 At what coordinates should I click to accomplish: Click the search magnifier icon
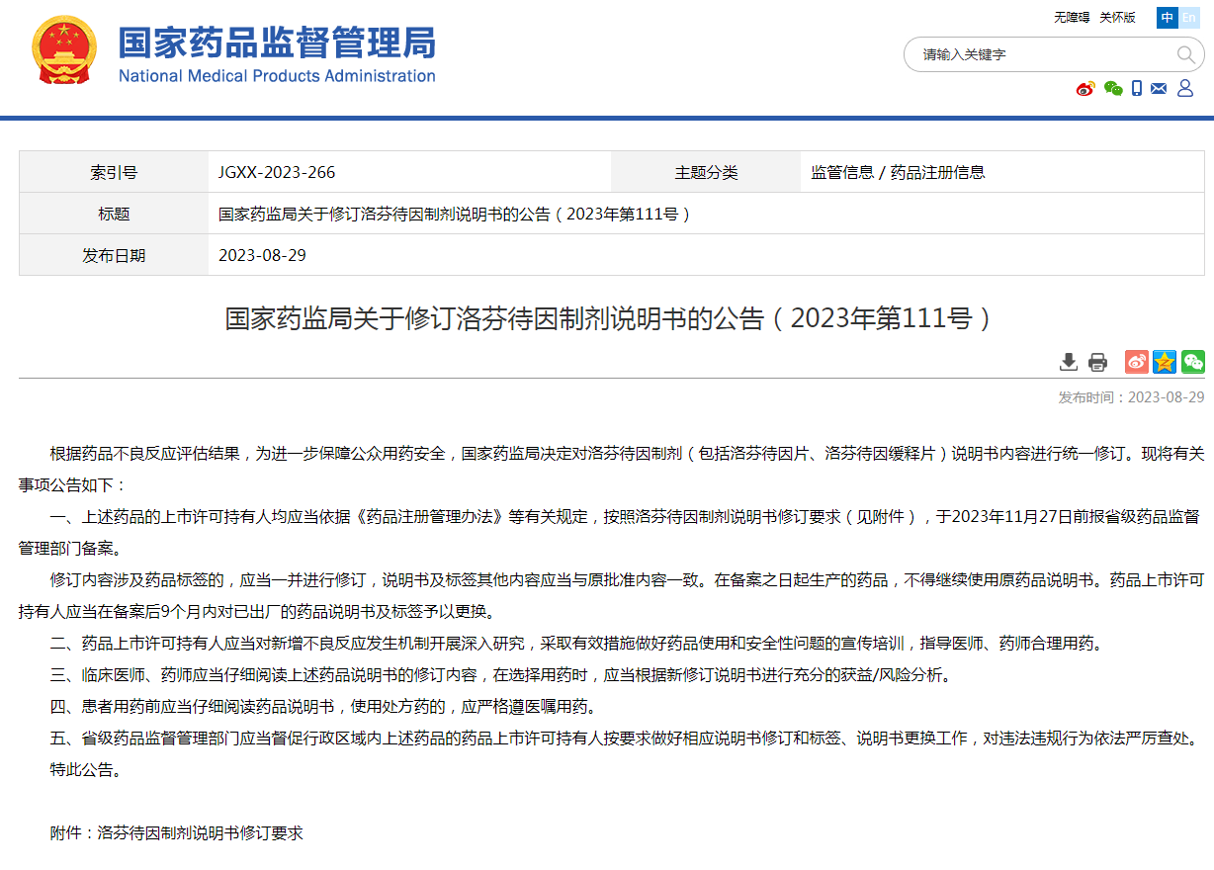point(1185,54)
